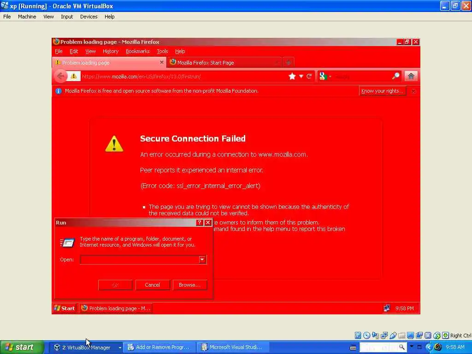The image size is (472, 354).
Task: Click the magnifying glass search icon in Firefox
Action: tap(396, 76)
